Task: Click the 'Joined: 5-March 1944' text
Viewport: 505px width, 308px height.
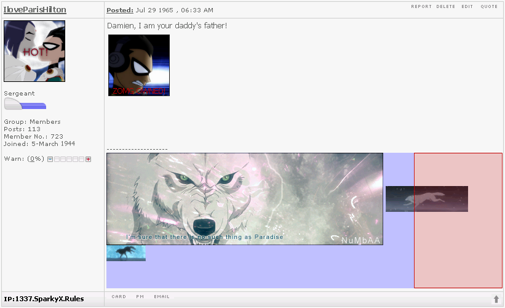Action: (x=39, y=144)
